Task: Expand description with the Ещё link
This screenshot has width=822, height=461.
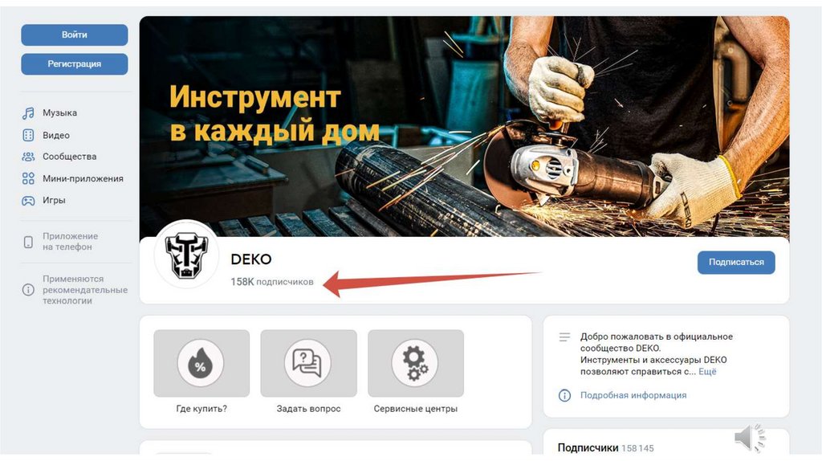Action: pyautogui.click(x=707, y=372)
